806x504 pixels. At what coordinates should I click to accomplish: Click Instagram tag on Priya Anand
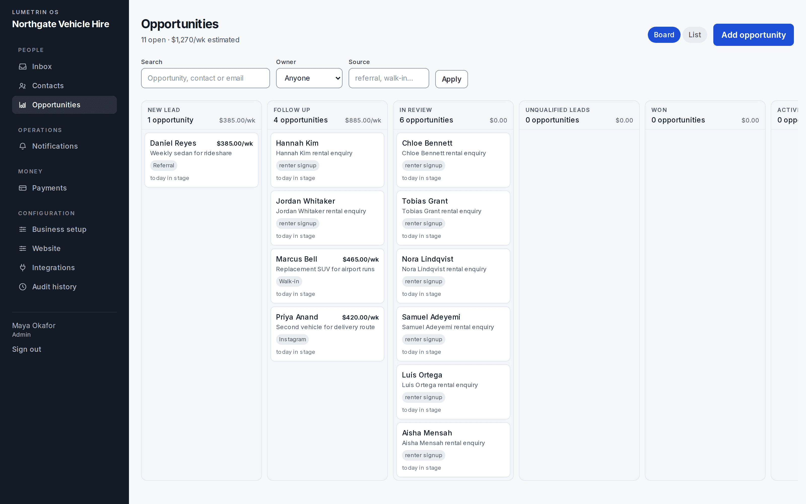point(292,340)
